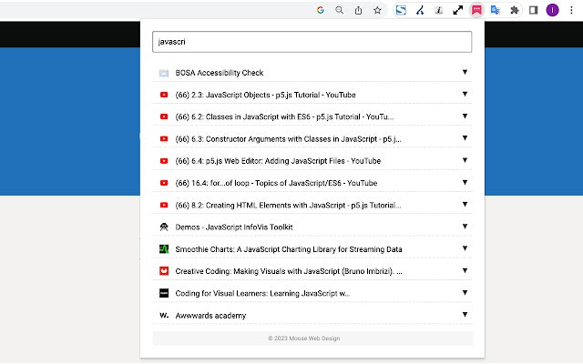Expand the '6.2: Classes in JavaScript' row arrow
The width and height of the screenshot is (583, 364).
(x=465, y=116)
